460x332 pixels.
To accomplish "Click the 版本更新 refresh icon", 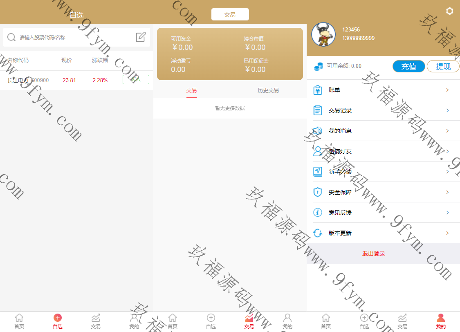I will point(318,233).
